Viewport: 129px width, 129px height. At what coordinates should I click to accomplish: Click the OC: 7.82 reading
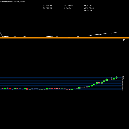tap(88, 6)
